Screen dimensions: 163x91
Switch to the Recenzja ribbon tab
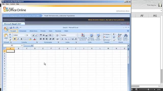58,31
